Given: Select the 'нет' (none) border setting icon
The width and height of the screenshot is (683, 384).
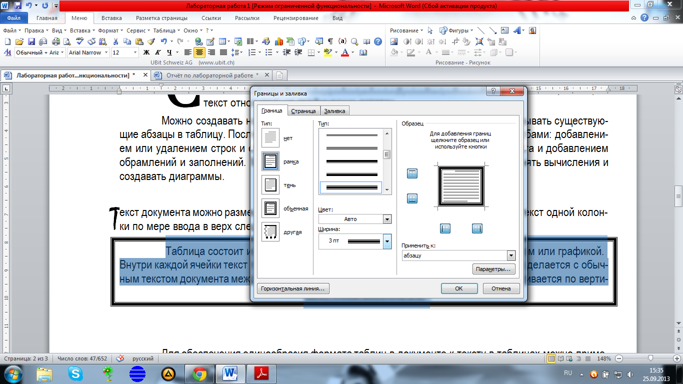Looking at the screenshot, I should [270, 137].
